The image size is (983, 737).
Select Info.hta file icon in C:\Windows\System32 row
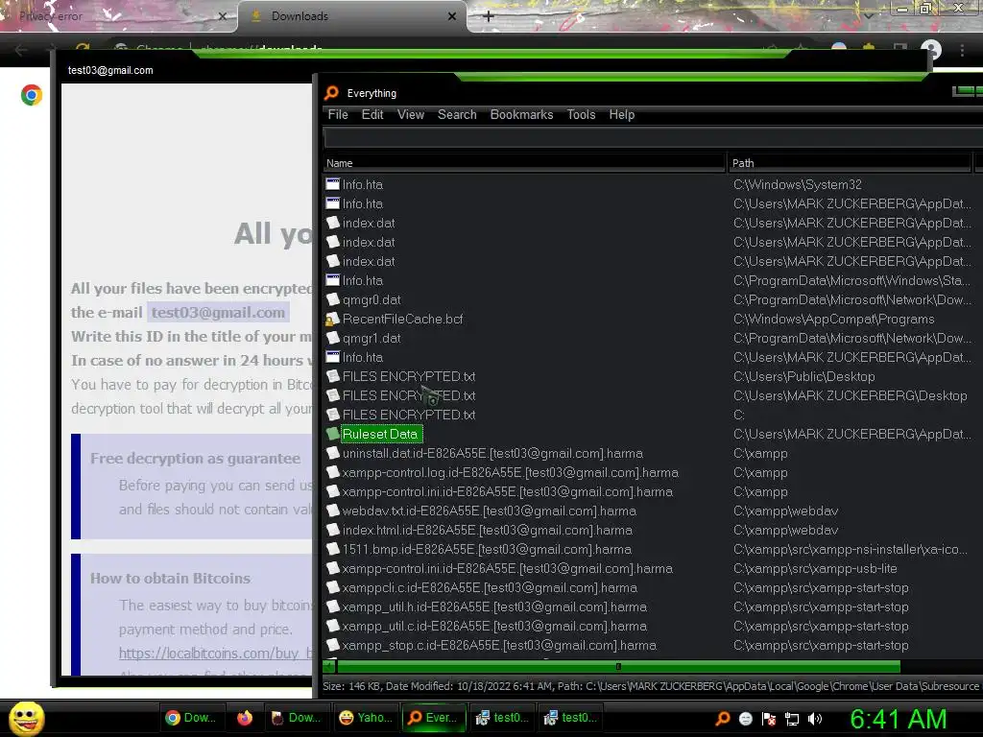[333, 184]
